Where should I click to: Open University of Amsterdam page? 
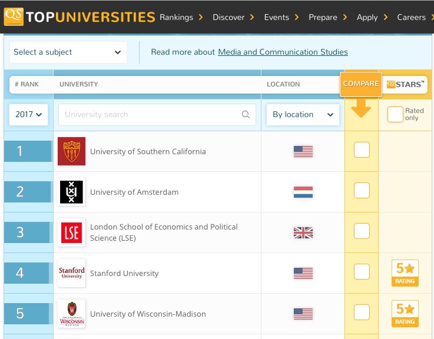(x=134, y=192)
